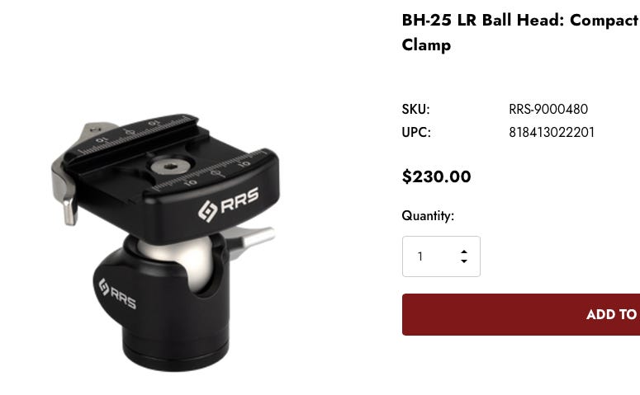Click the silver ball in the product photo
640x395 pixels.
click(182, 261)
